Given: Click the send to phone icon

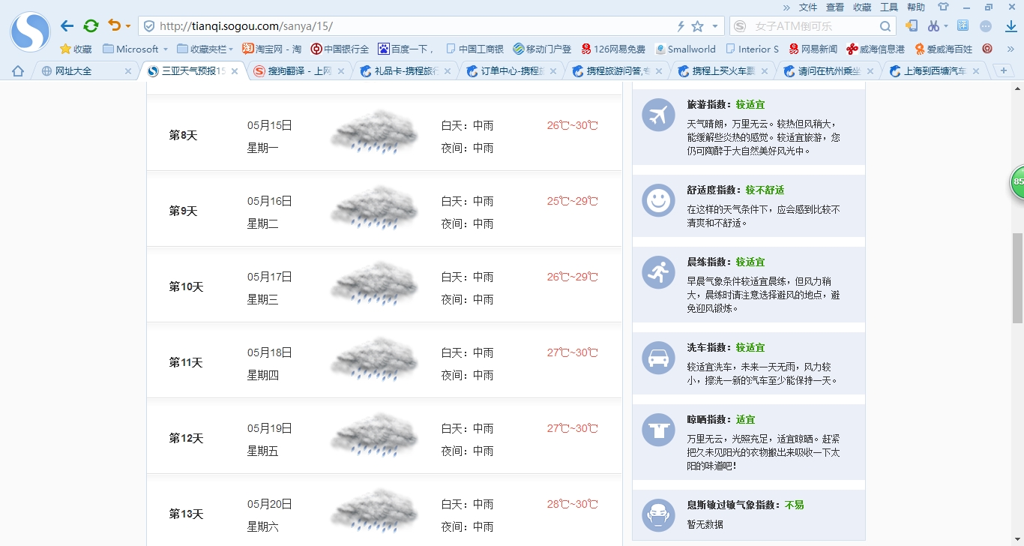Looking at the screenshot, I should pyautogui.click(x=912, y=26).
